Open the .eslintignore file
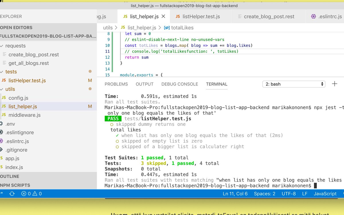 click(19, 132)
